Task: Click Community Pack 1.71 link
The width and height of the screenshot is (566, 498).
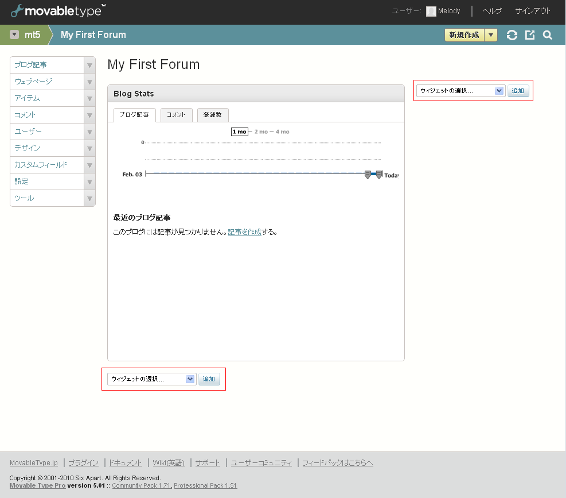Action: tap(140, 486)
